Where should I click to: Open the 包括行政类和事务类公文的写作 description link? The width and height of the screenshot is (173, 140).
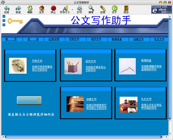(x=42, y=68)
